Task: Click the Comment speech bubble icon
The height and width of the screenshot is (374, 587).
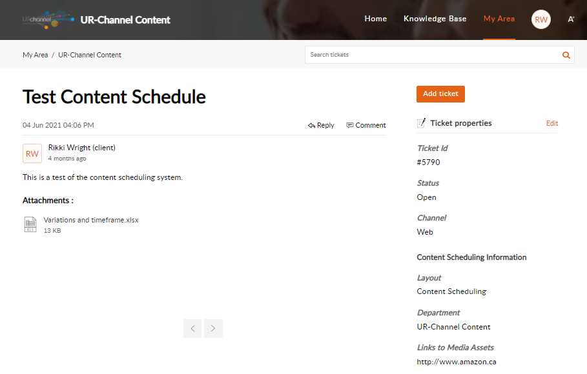Action: coord(349,125)
